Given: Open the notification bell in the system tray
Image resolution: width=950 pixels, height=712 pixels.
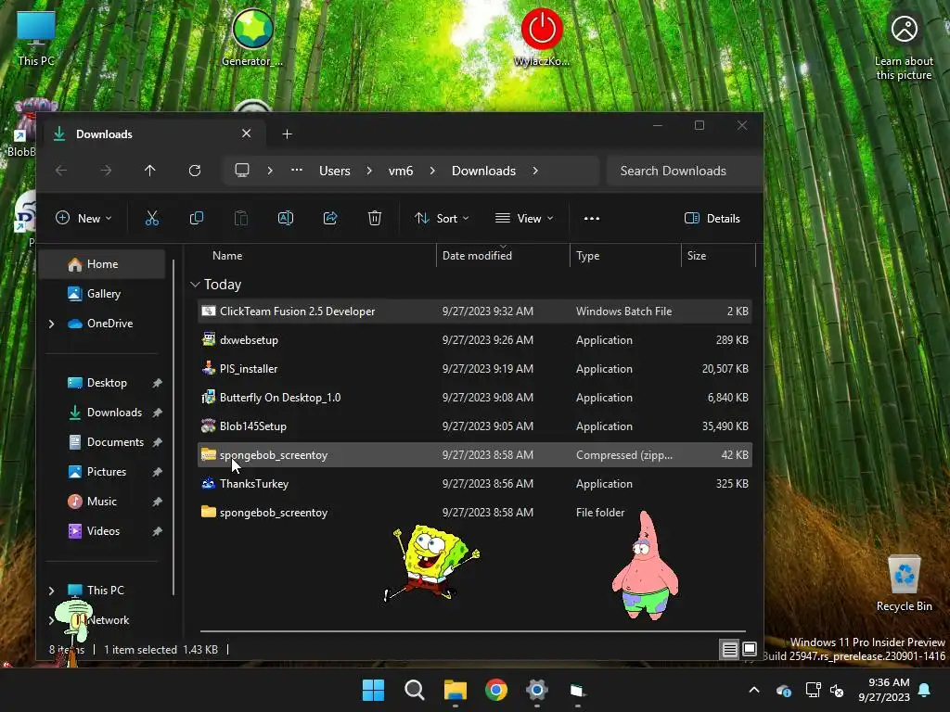Looking at the screenshot, I should pos(925,690).
